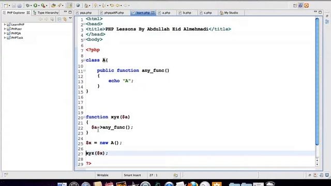The image size is (331, 186).
Task: Maximize the editor area
Action: tap(320, 12)
